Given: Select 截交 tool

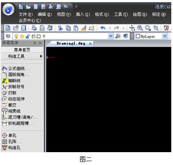Looking at the screenshot, I should (9, 105).
